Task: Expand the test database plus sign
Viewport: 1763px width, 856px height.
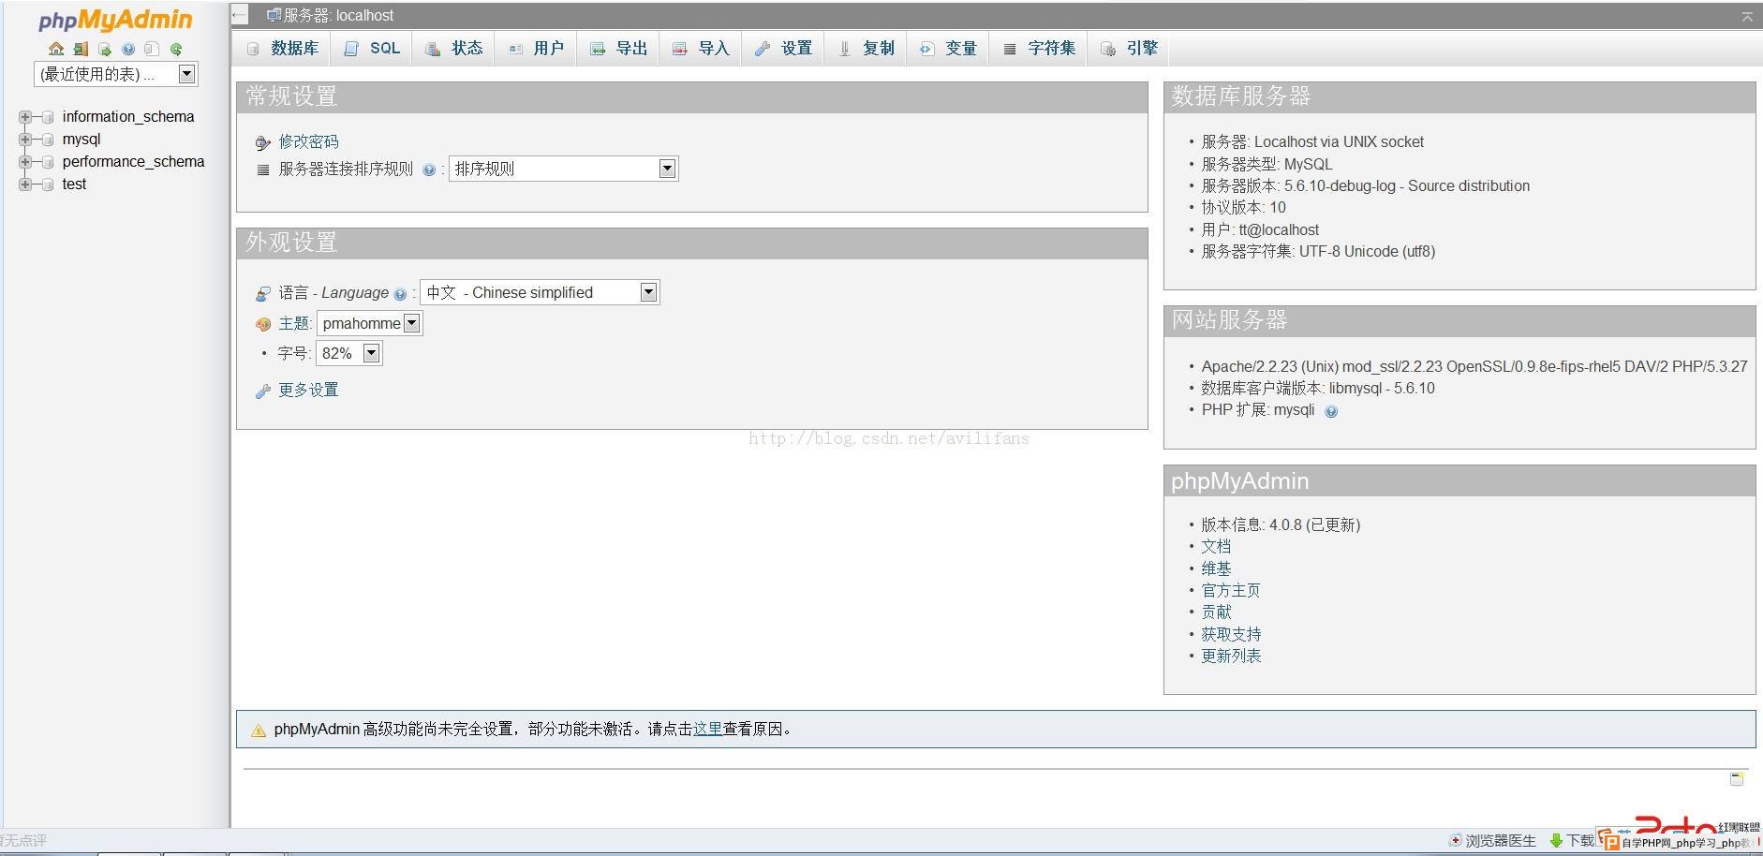Action: pos(25,184)
